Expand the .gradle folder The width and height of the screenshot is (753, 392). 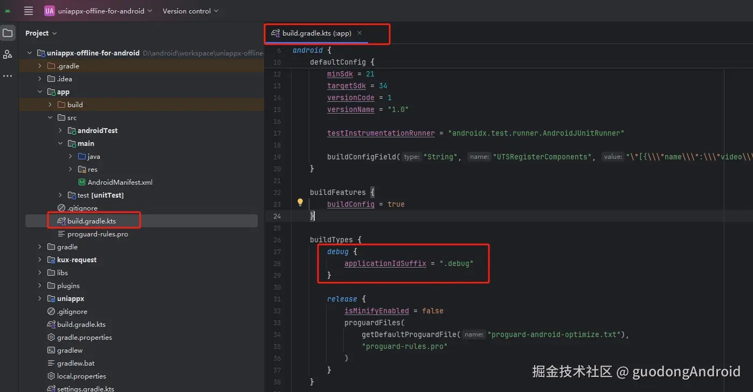click(39, 66)
